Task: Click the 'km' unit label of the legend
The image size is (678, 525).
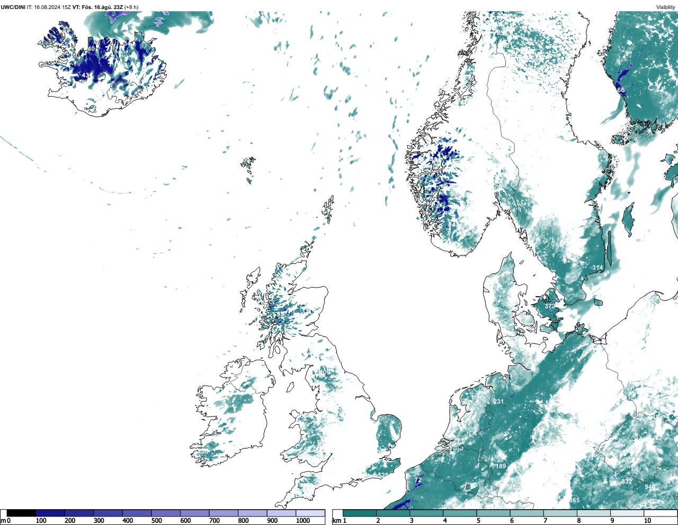Action: (337, 521)
